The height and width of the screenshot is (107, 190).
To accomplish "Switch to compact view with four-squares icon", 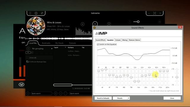I will pos(42,13).
